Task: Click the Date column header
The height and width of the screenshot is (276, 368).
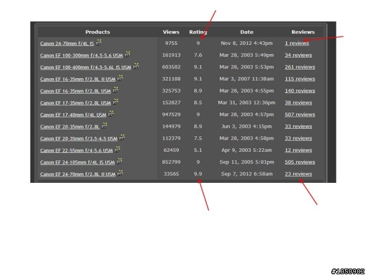Action: (247, 32)
